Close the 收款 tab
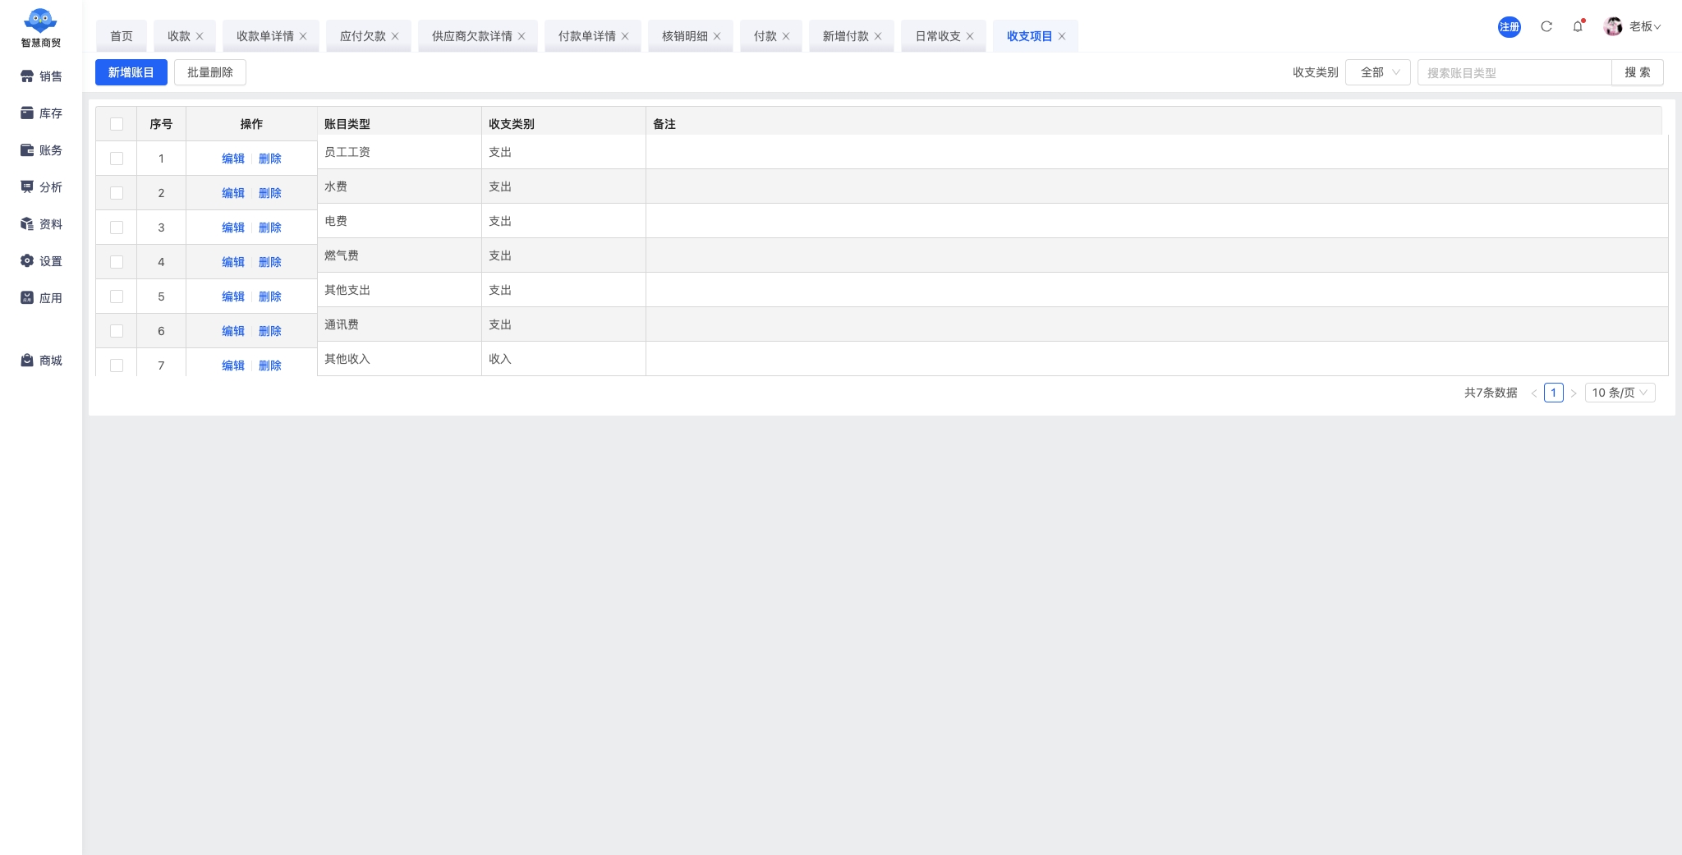 tap(200, 36)
